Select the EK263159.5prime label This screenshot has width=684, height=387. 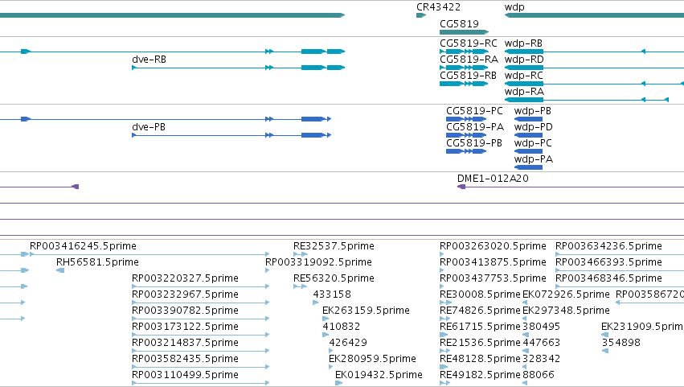click(366, 311)
